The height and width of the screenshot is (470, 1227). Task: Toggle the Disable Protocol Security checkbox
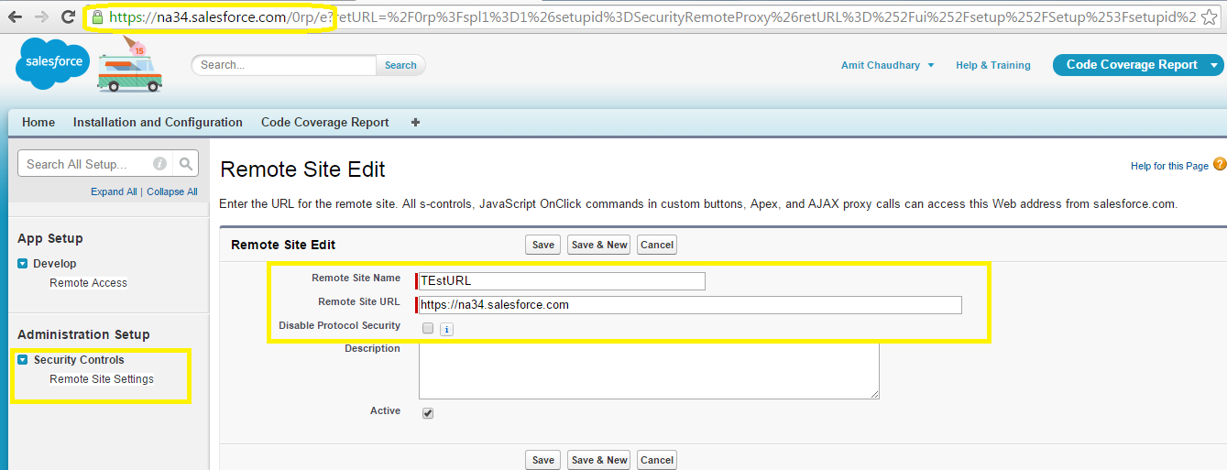428,328
